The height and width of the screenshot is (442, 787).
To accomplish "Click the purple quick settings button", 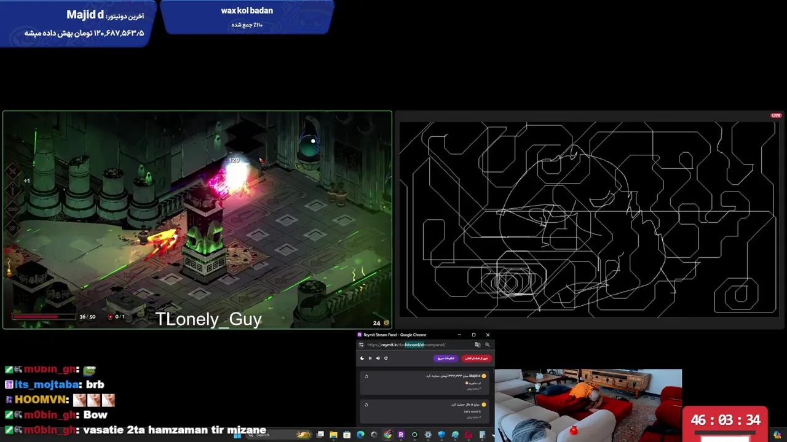I will (446, 359).
